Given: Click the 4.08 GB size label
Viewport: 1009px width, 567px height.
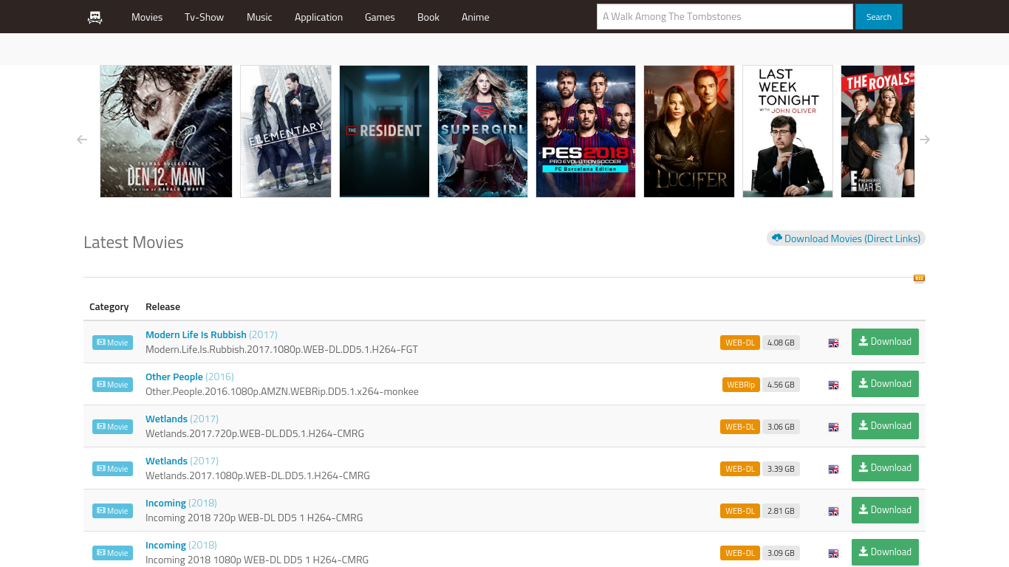Looking at the screenshot, I should (781, 343).
